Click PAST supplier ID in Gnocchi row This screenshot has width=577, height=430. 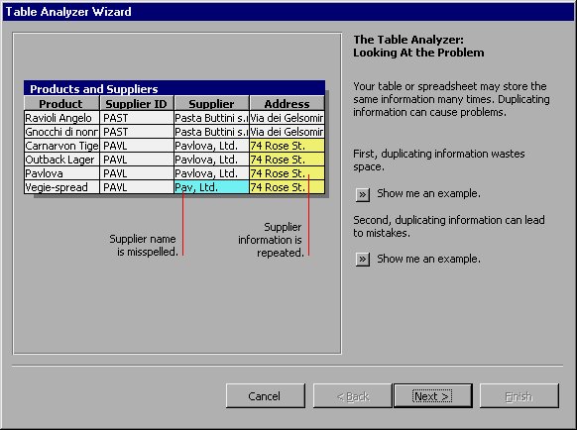137,132
